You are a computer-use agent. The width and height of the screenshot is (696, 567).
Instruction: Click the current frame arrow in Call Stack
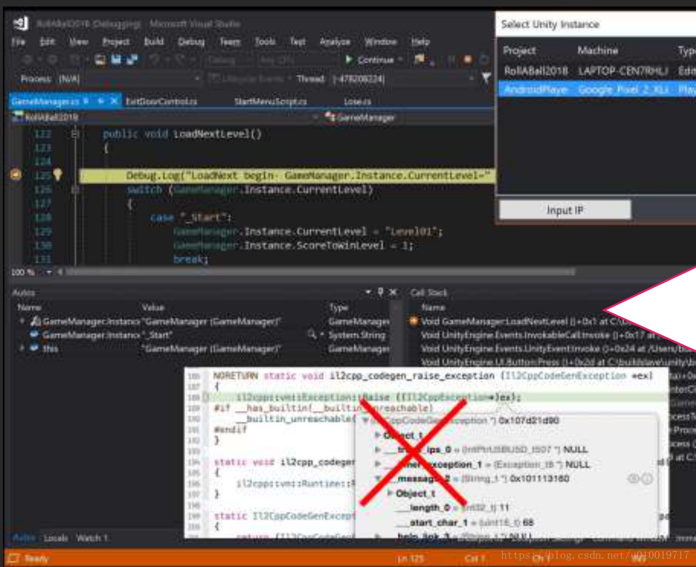413,320
